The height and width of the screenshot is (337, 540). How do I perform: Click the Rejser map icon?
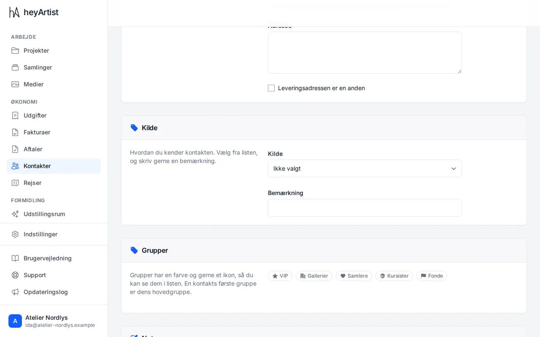click(15, 183)
